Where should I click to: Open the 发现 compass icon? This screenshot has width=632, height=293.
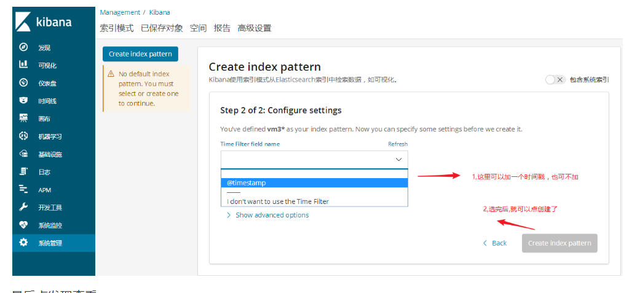pyautogui.click(x=23, y=47)
